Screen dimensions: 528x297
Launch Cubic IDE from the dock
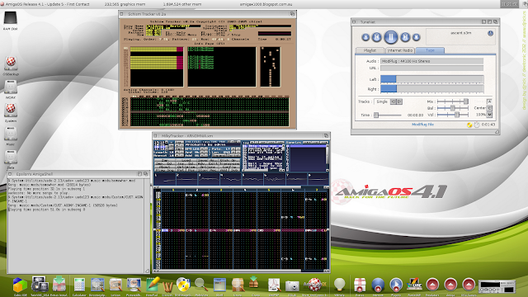point(20,285)
